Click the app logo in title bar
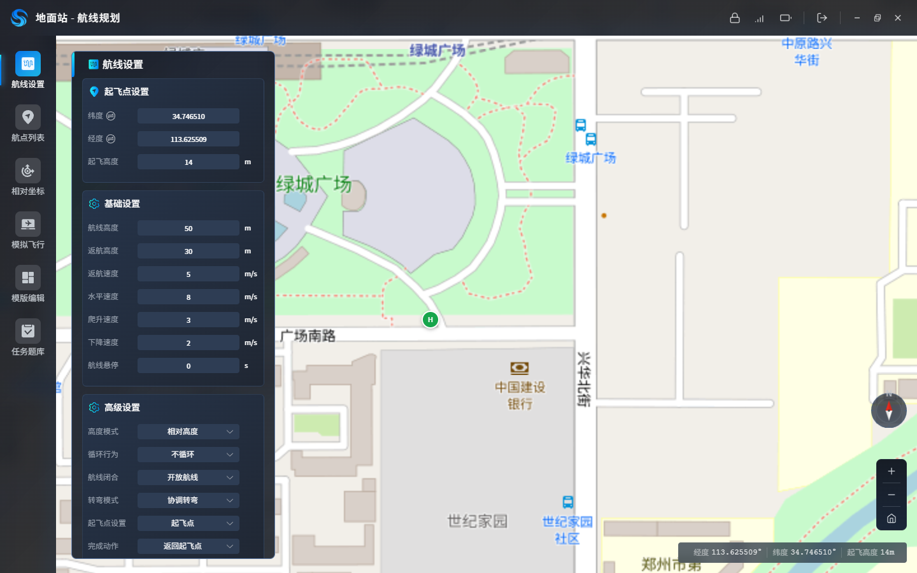 pyautogui.click(x=19, y=18)
